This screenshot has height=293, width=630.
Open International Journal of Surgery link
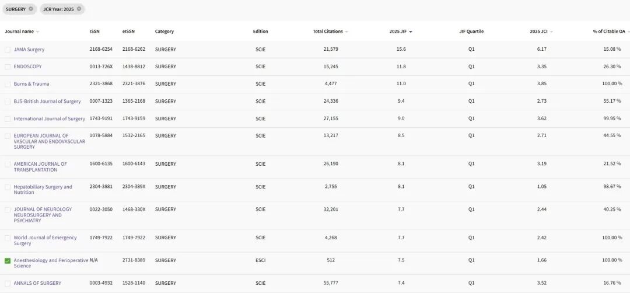tap(50, 118)
